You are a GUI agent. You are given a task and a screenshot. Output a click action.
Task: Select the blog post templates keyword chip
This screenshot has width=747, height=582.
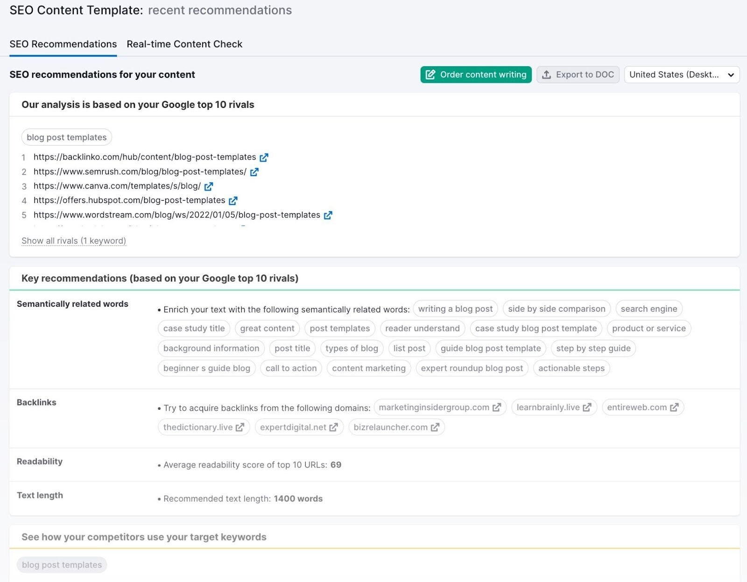(66, 137)
